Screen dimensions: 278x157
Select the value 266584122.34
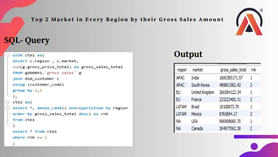point(230,92)
